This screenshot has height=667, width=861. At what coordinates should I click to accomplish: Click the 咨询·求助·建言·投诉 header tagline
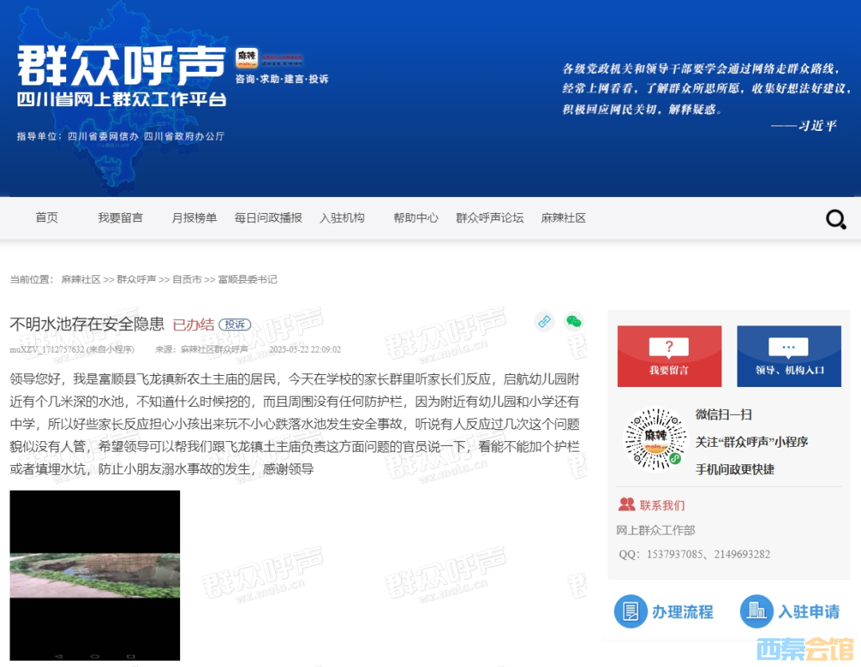[x=281, y=79]
